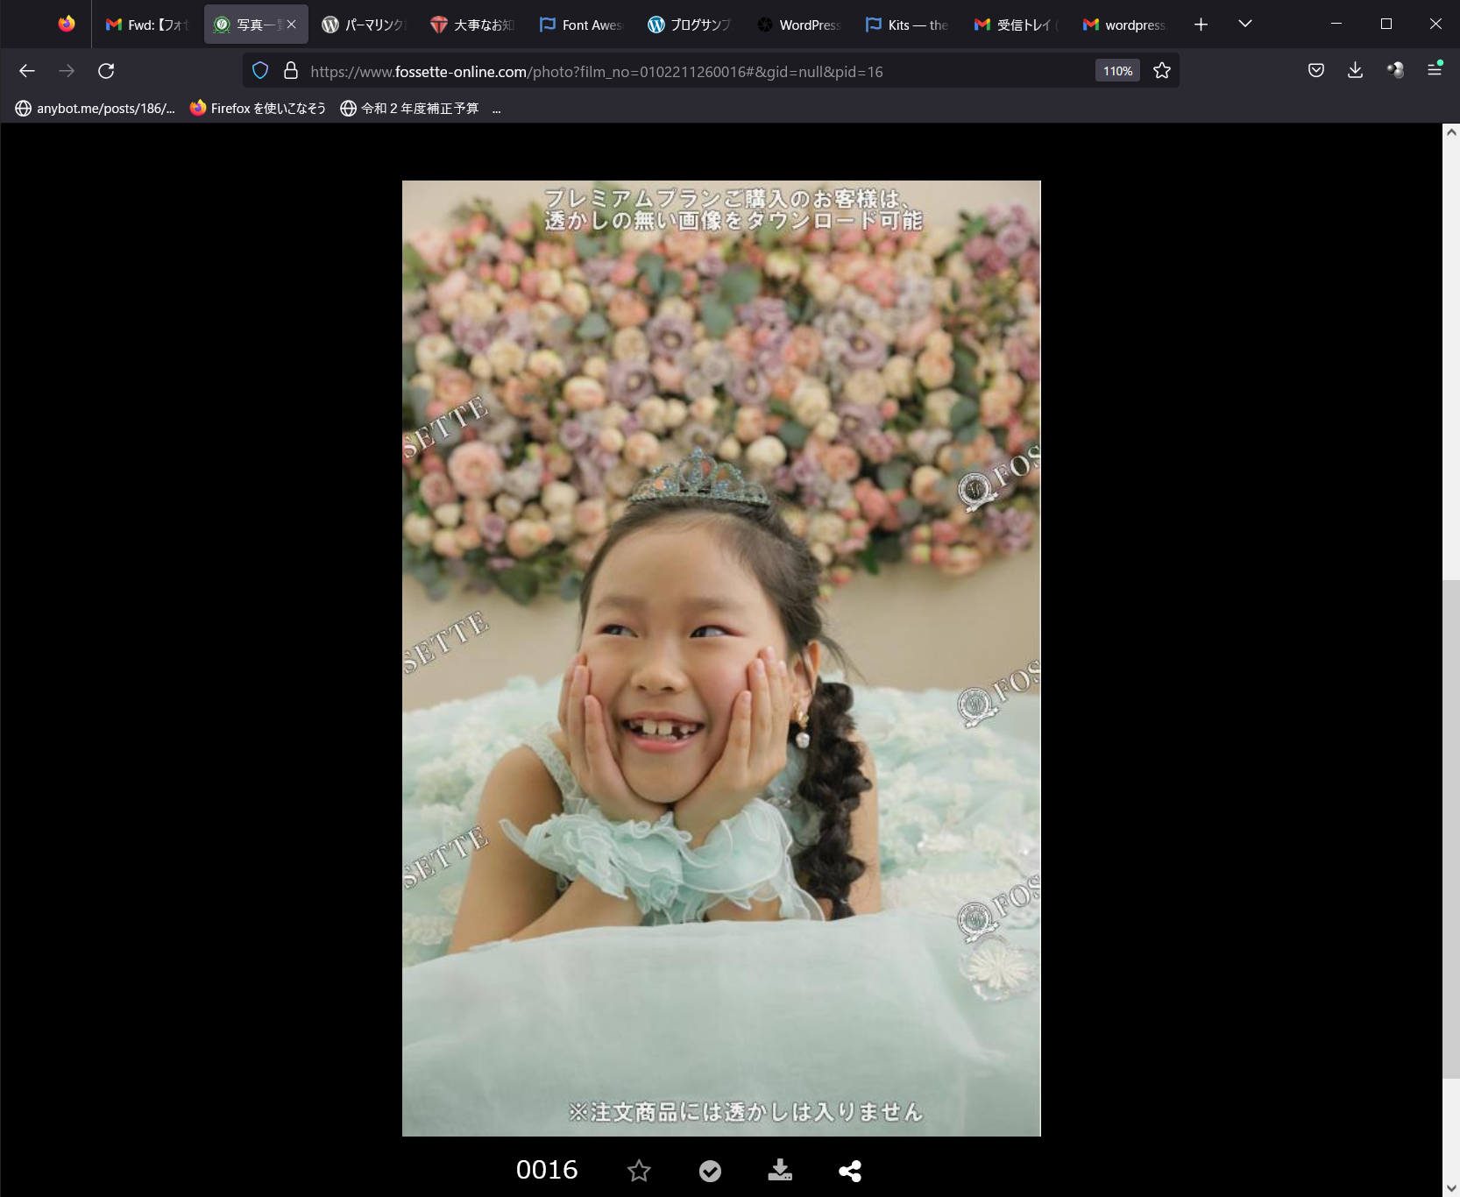The width and height of the screenshot is (1460, 1197).
Task: Open the anybot.me bookmark
Action: 95,109
